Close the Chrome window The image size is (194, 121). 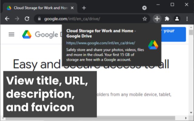(x=186, y=5)
